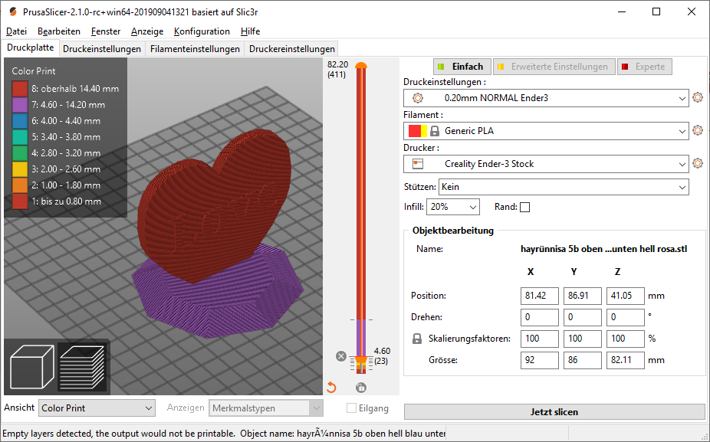Viewport: 710px width, 442px height.
Task: Click the Jetzt slicen button
Action: (554, 411)
